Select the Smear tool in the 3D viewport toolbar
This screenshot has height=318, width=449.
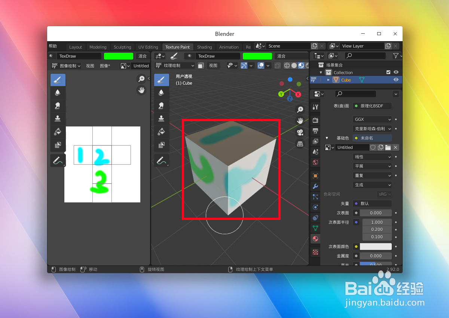[x=162, y=106]
